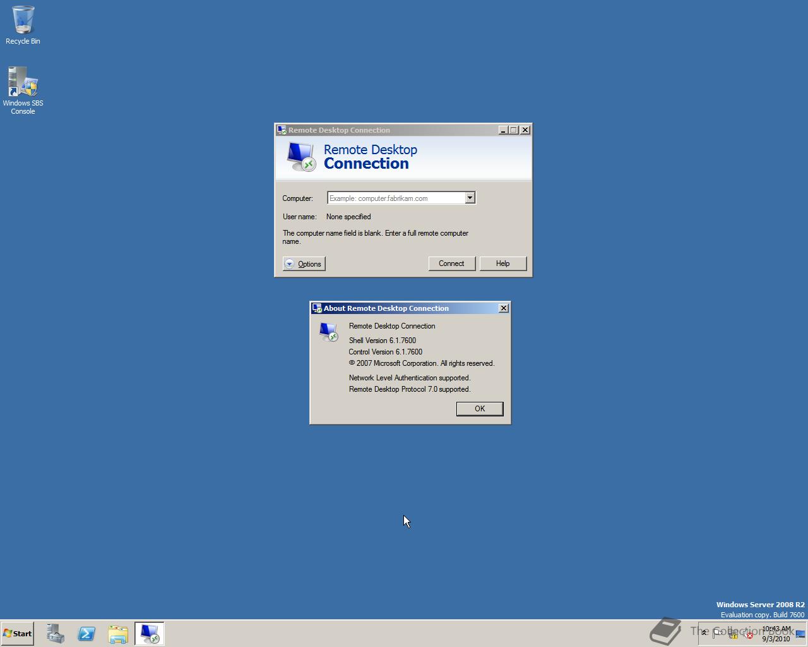
Task: Click the 2007 Microsoft Corporation copyright line
Action: tap(422, 363)
